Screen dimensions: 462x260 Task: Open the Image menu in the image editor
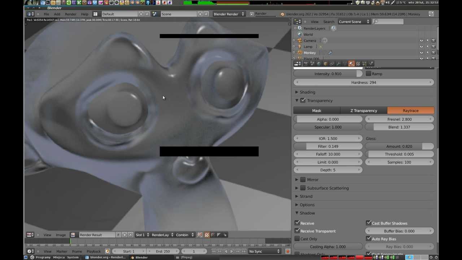coord(61,235)
